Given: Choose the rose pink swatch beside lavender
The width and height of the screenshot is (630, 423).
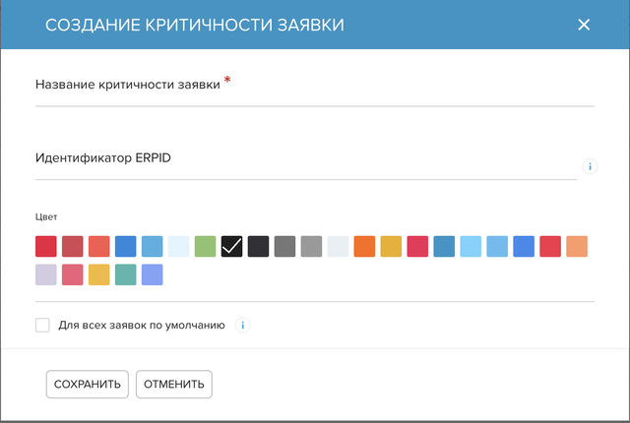Looking at the screenshot, I should [x=72, y=274].
